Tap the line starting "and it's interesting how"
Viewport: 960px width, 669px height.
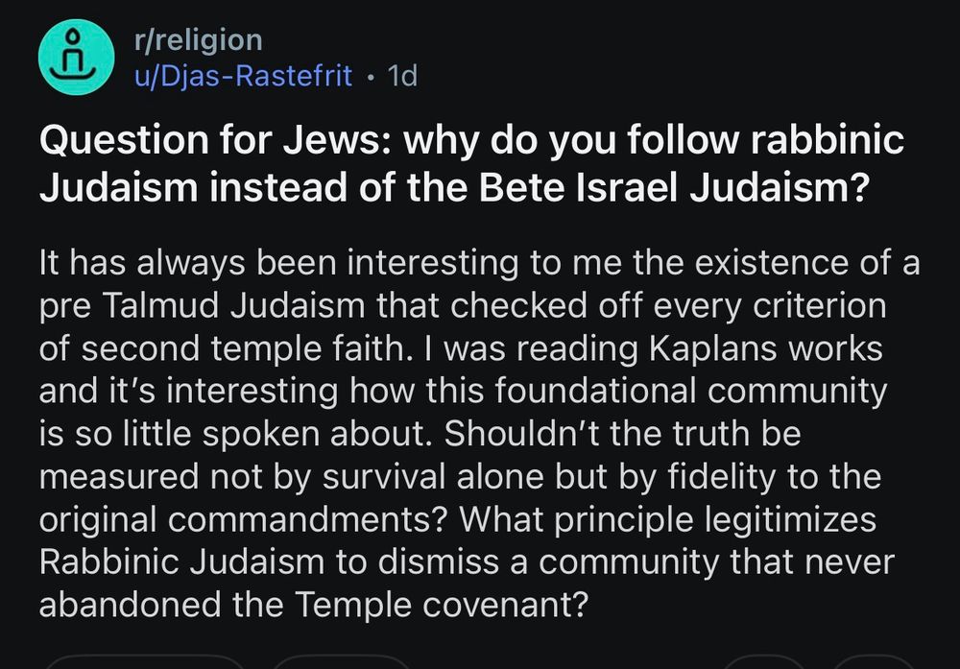click(463, 392)
